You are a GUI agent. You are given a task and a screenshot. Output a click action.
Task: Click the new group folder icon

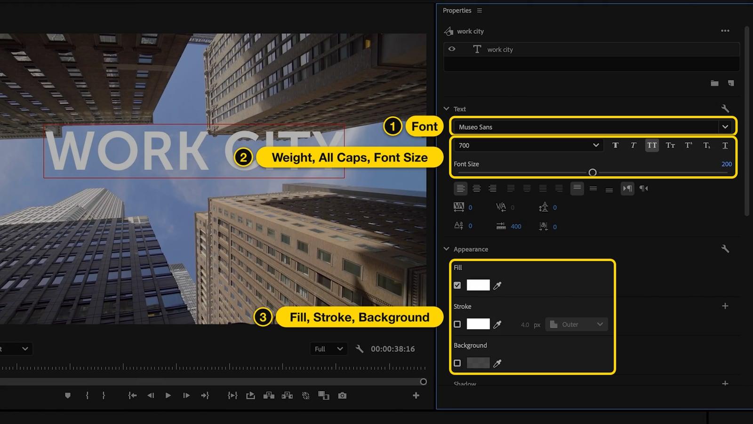click(x=714, y=83)
